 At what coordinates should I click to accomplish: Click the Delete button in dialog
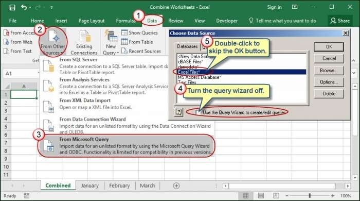[x=329, y=94]
